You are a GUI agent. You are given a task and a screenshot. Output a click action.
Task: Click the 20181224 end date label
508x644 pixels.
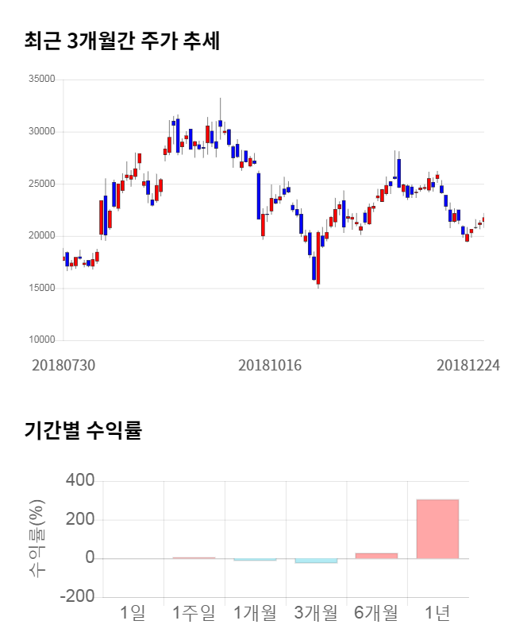tap(468, 365)
